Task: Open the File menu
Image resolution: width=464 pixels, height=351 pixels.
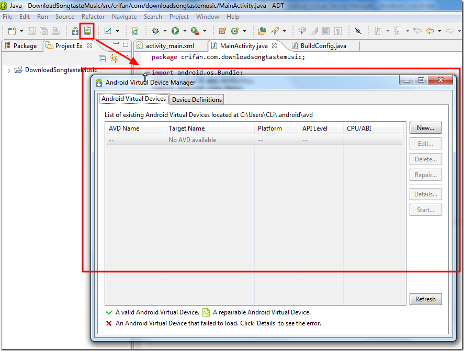Action: (x=7, y=17)
